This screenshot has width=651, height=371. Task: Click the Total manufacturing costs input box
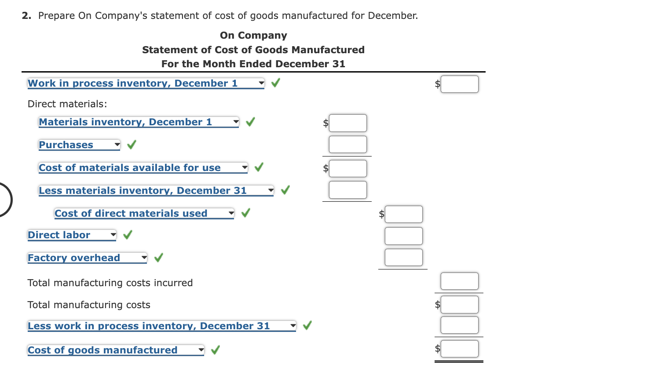click(459, 304)
